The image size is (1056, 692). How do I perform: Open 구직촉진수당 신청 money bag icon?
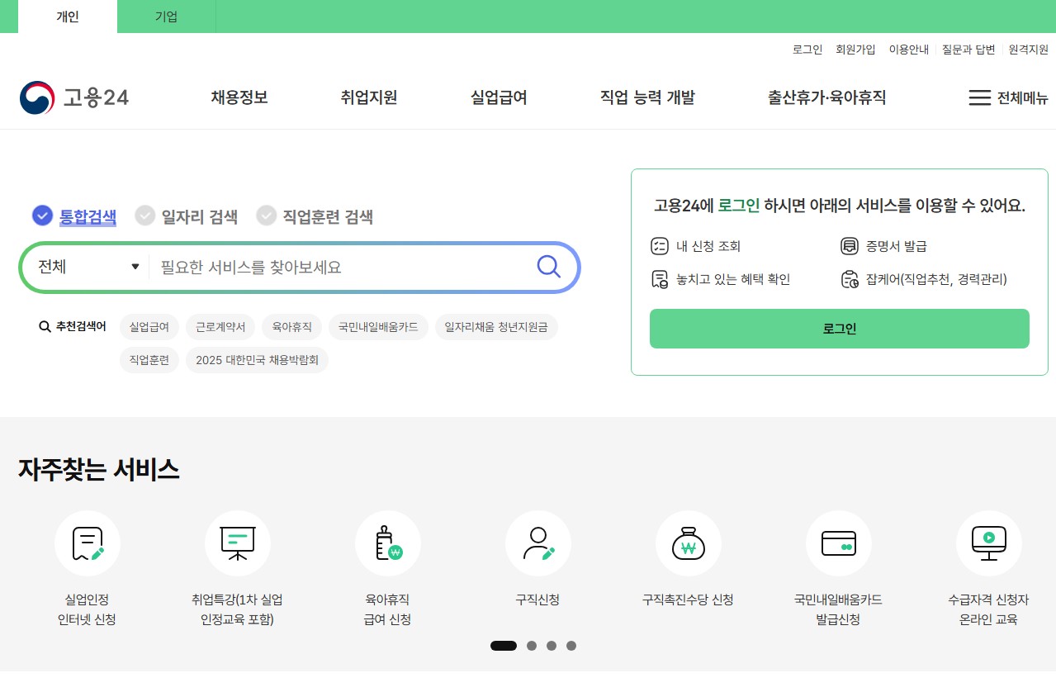click(689, 543)
